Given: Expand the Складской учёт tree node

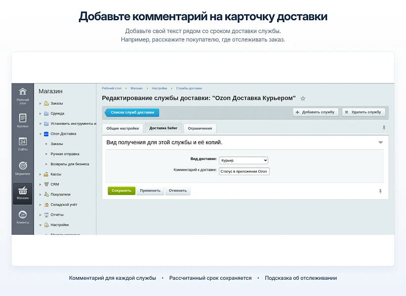Looking at the screenshot, I should coord(41,204).
